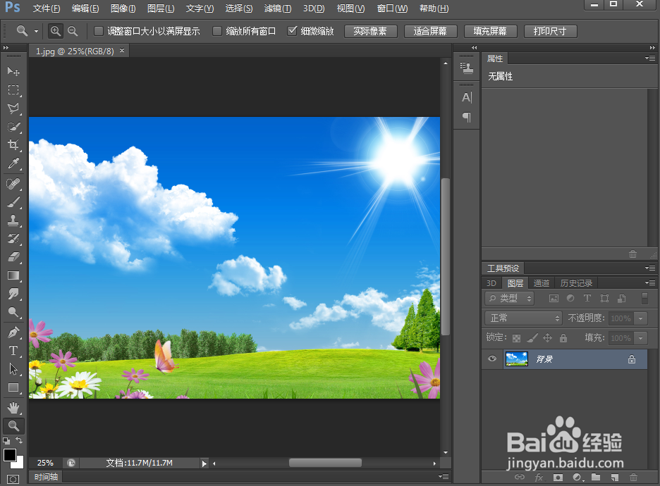Switch to the 历史记录 tab
This screenshot has width=660, height=486.
tap(576, 283)
